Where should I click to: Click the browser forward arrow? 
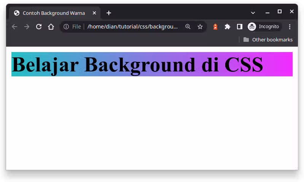[27, 27]
